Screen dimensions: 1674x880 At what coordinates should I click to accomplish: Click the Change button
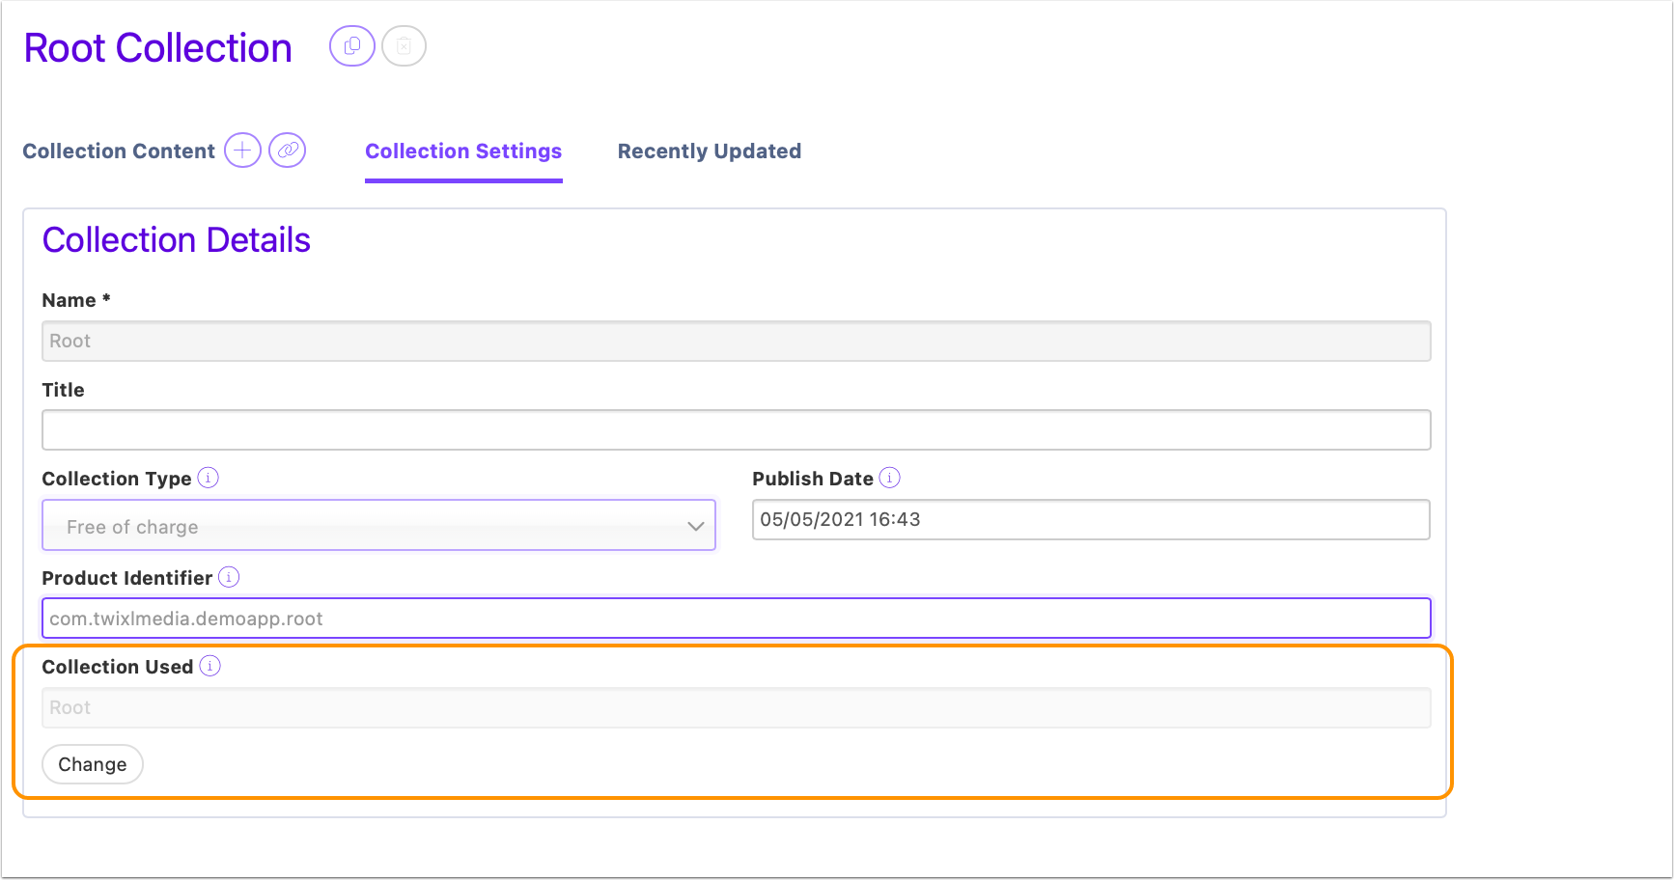(x=93, y=764)
